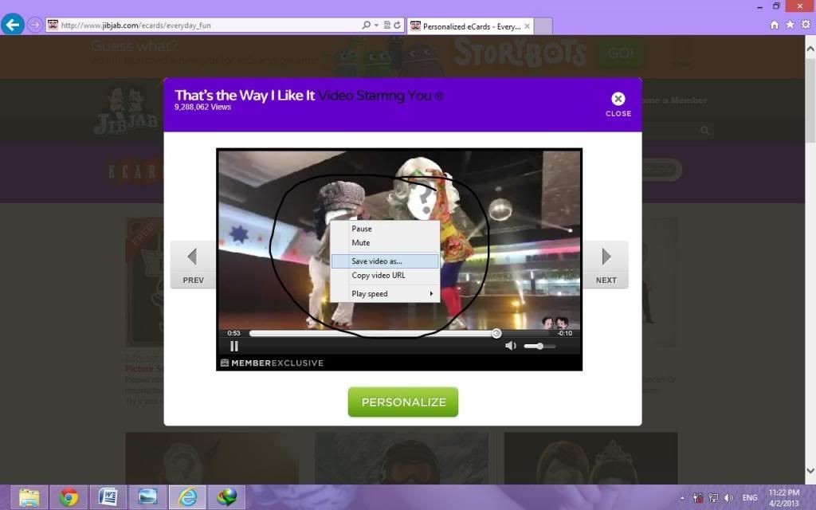Open the browser Tools gear menu
816x510 pixels.
(806, 25)
